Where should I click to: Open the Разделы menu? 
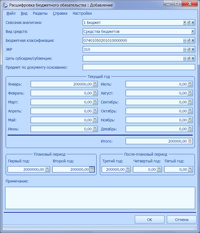40,13
